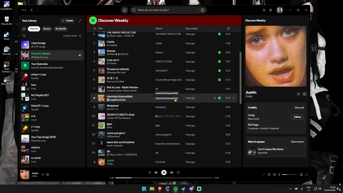This screenshot has width=343, height=193.
Task: Open Your Episodes in library
Action: (x=52, y=66)
